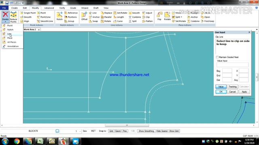Click the notch Group tool
The image size is (259, 145).
(x=69, y=21)
